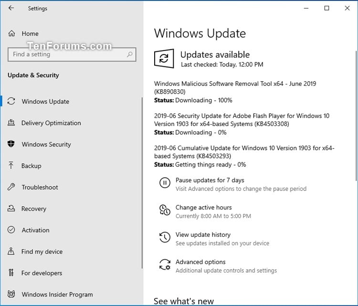Click the Delivery Optimization icon
Viewport: 358px width, 306px height.
coord(11,123)
